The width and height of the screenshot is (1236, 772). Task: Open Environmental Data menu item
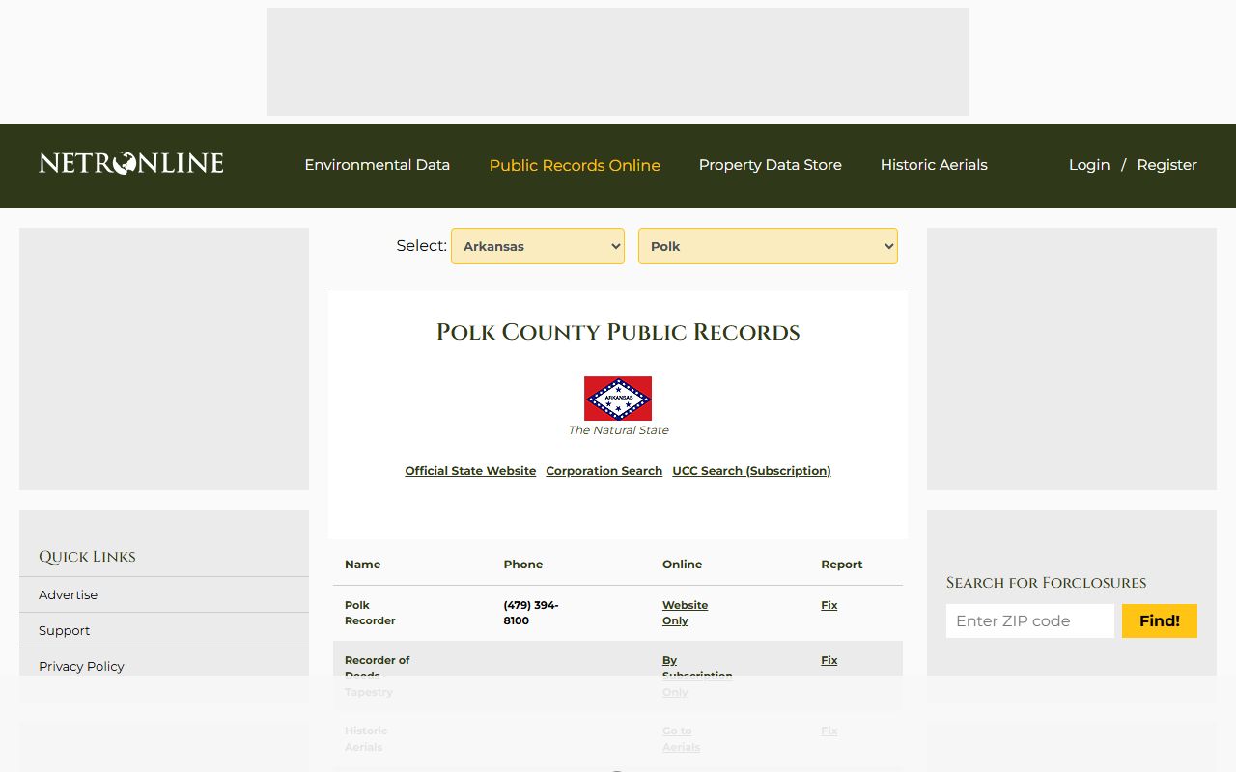point(378,165)
